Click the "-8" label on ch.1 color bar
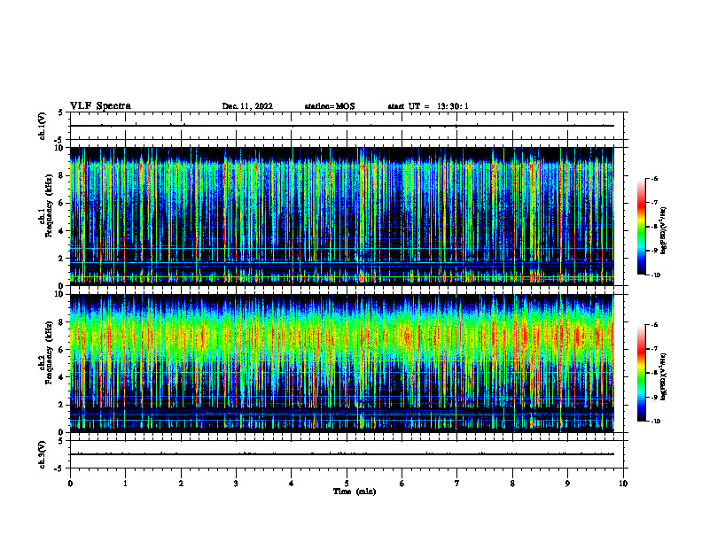Viewport: 702px width, 542px height. click(654, 227)
